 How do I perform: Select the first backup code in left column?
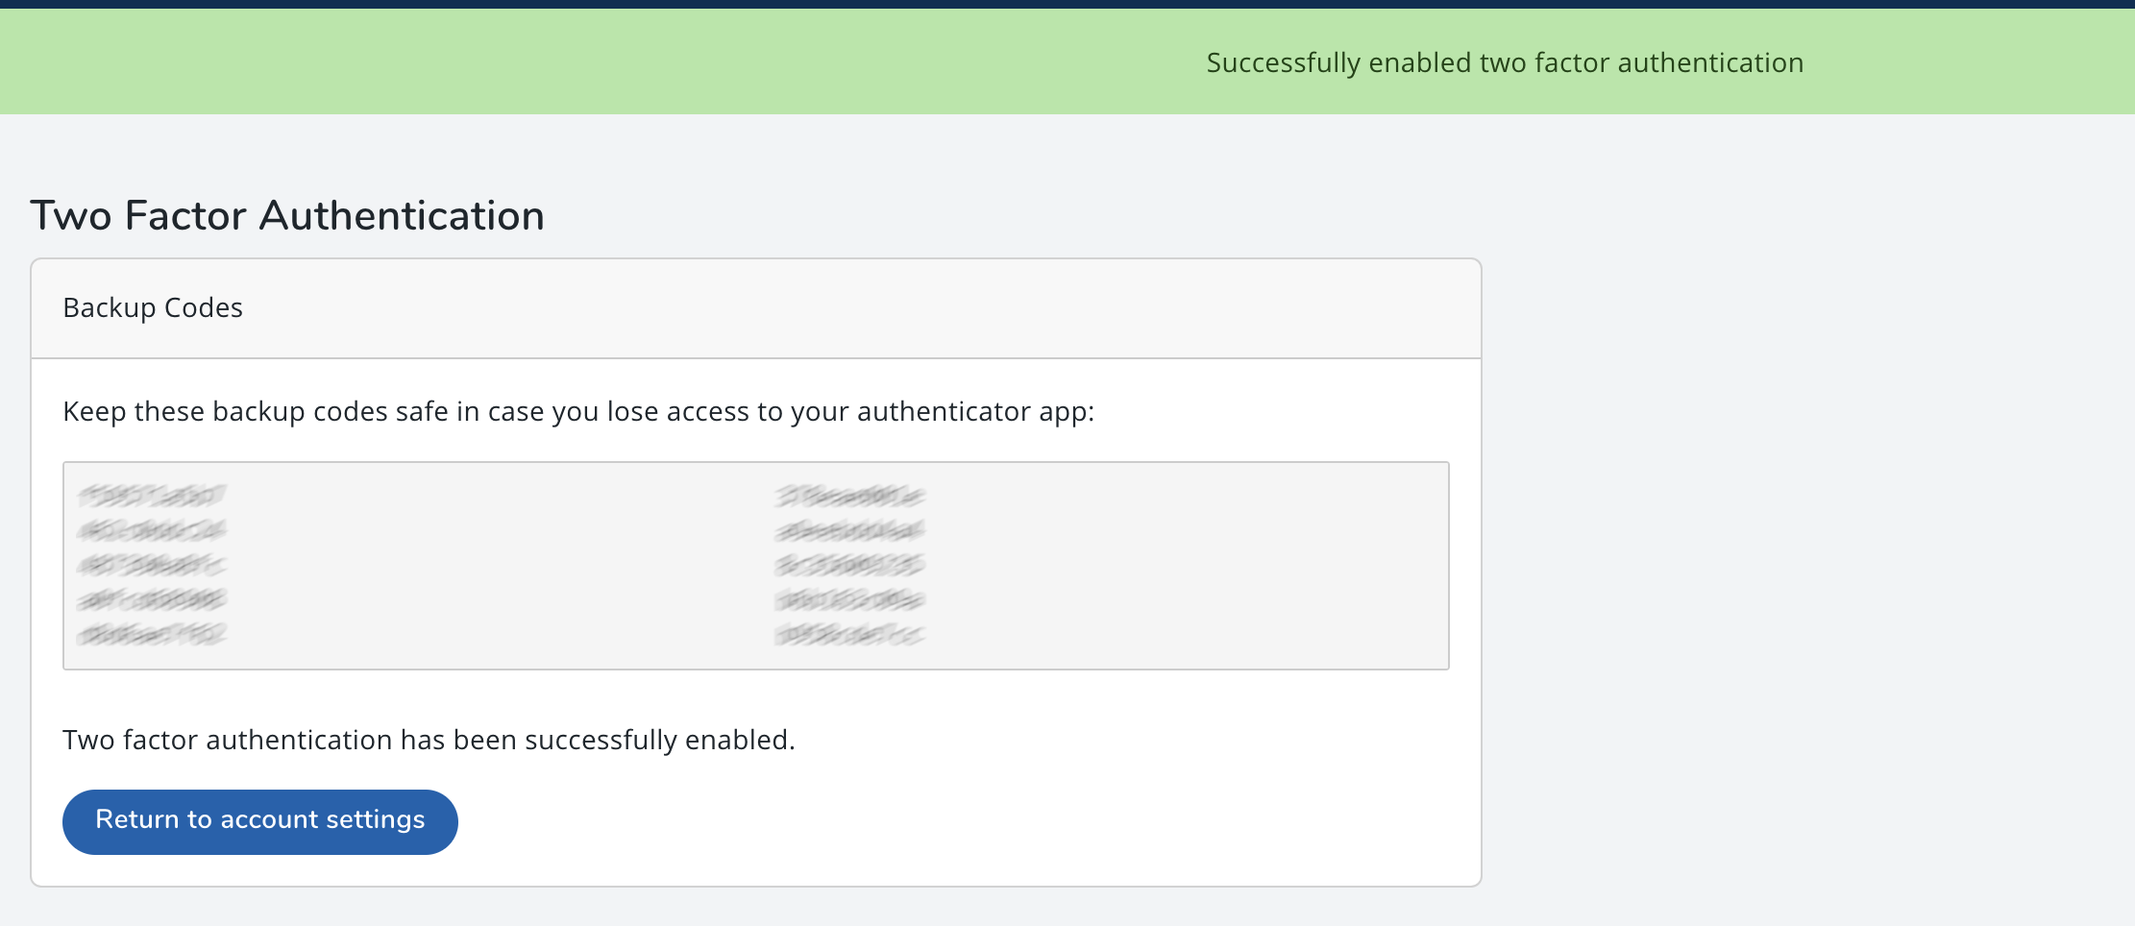152,496
